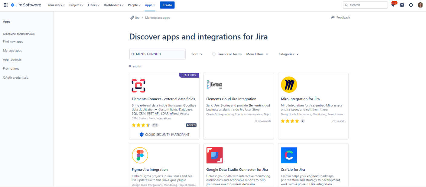The image size is (426, 187).
Task: Open the More Filters dropdown
Action: (257, 54)
